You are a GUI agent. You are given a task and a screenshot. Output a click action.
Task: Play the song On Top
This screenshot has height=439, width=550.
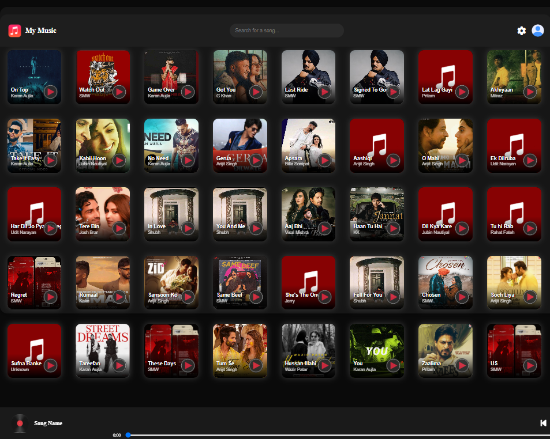(x=51, y=92)
